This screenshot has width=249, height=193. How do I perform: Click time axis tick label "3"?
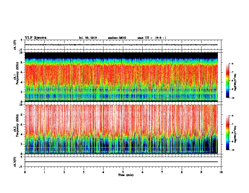tap(84, 172)
